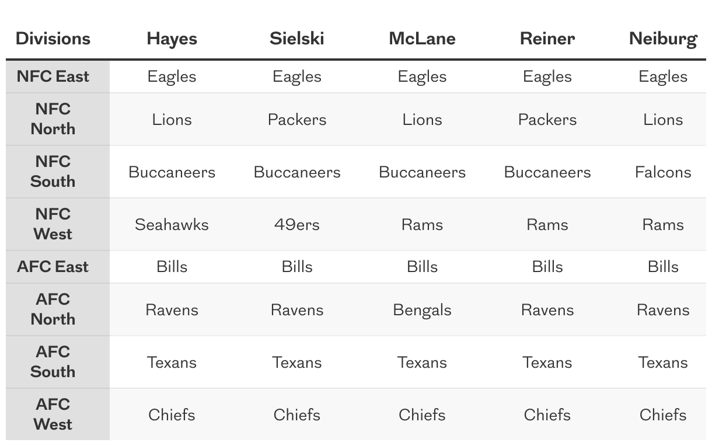712x446 pixels.
Task: Select Packers in the Reiner column
Action: coord(547,120)
